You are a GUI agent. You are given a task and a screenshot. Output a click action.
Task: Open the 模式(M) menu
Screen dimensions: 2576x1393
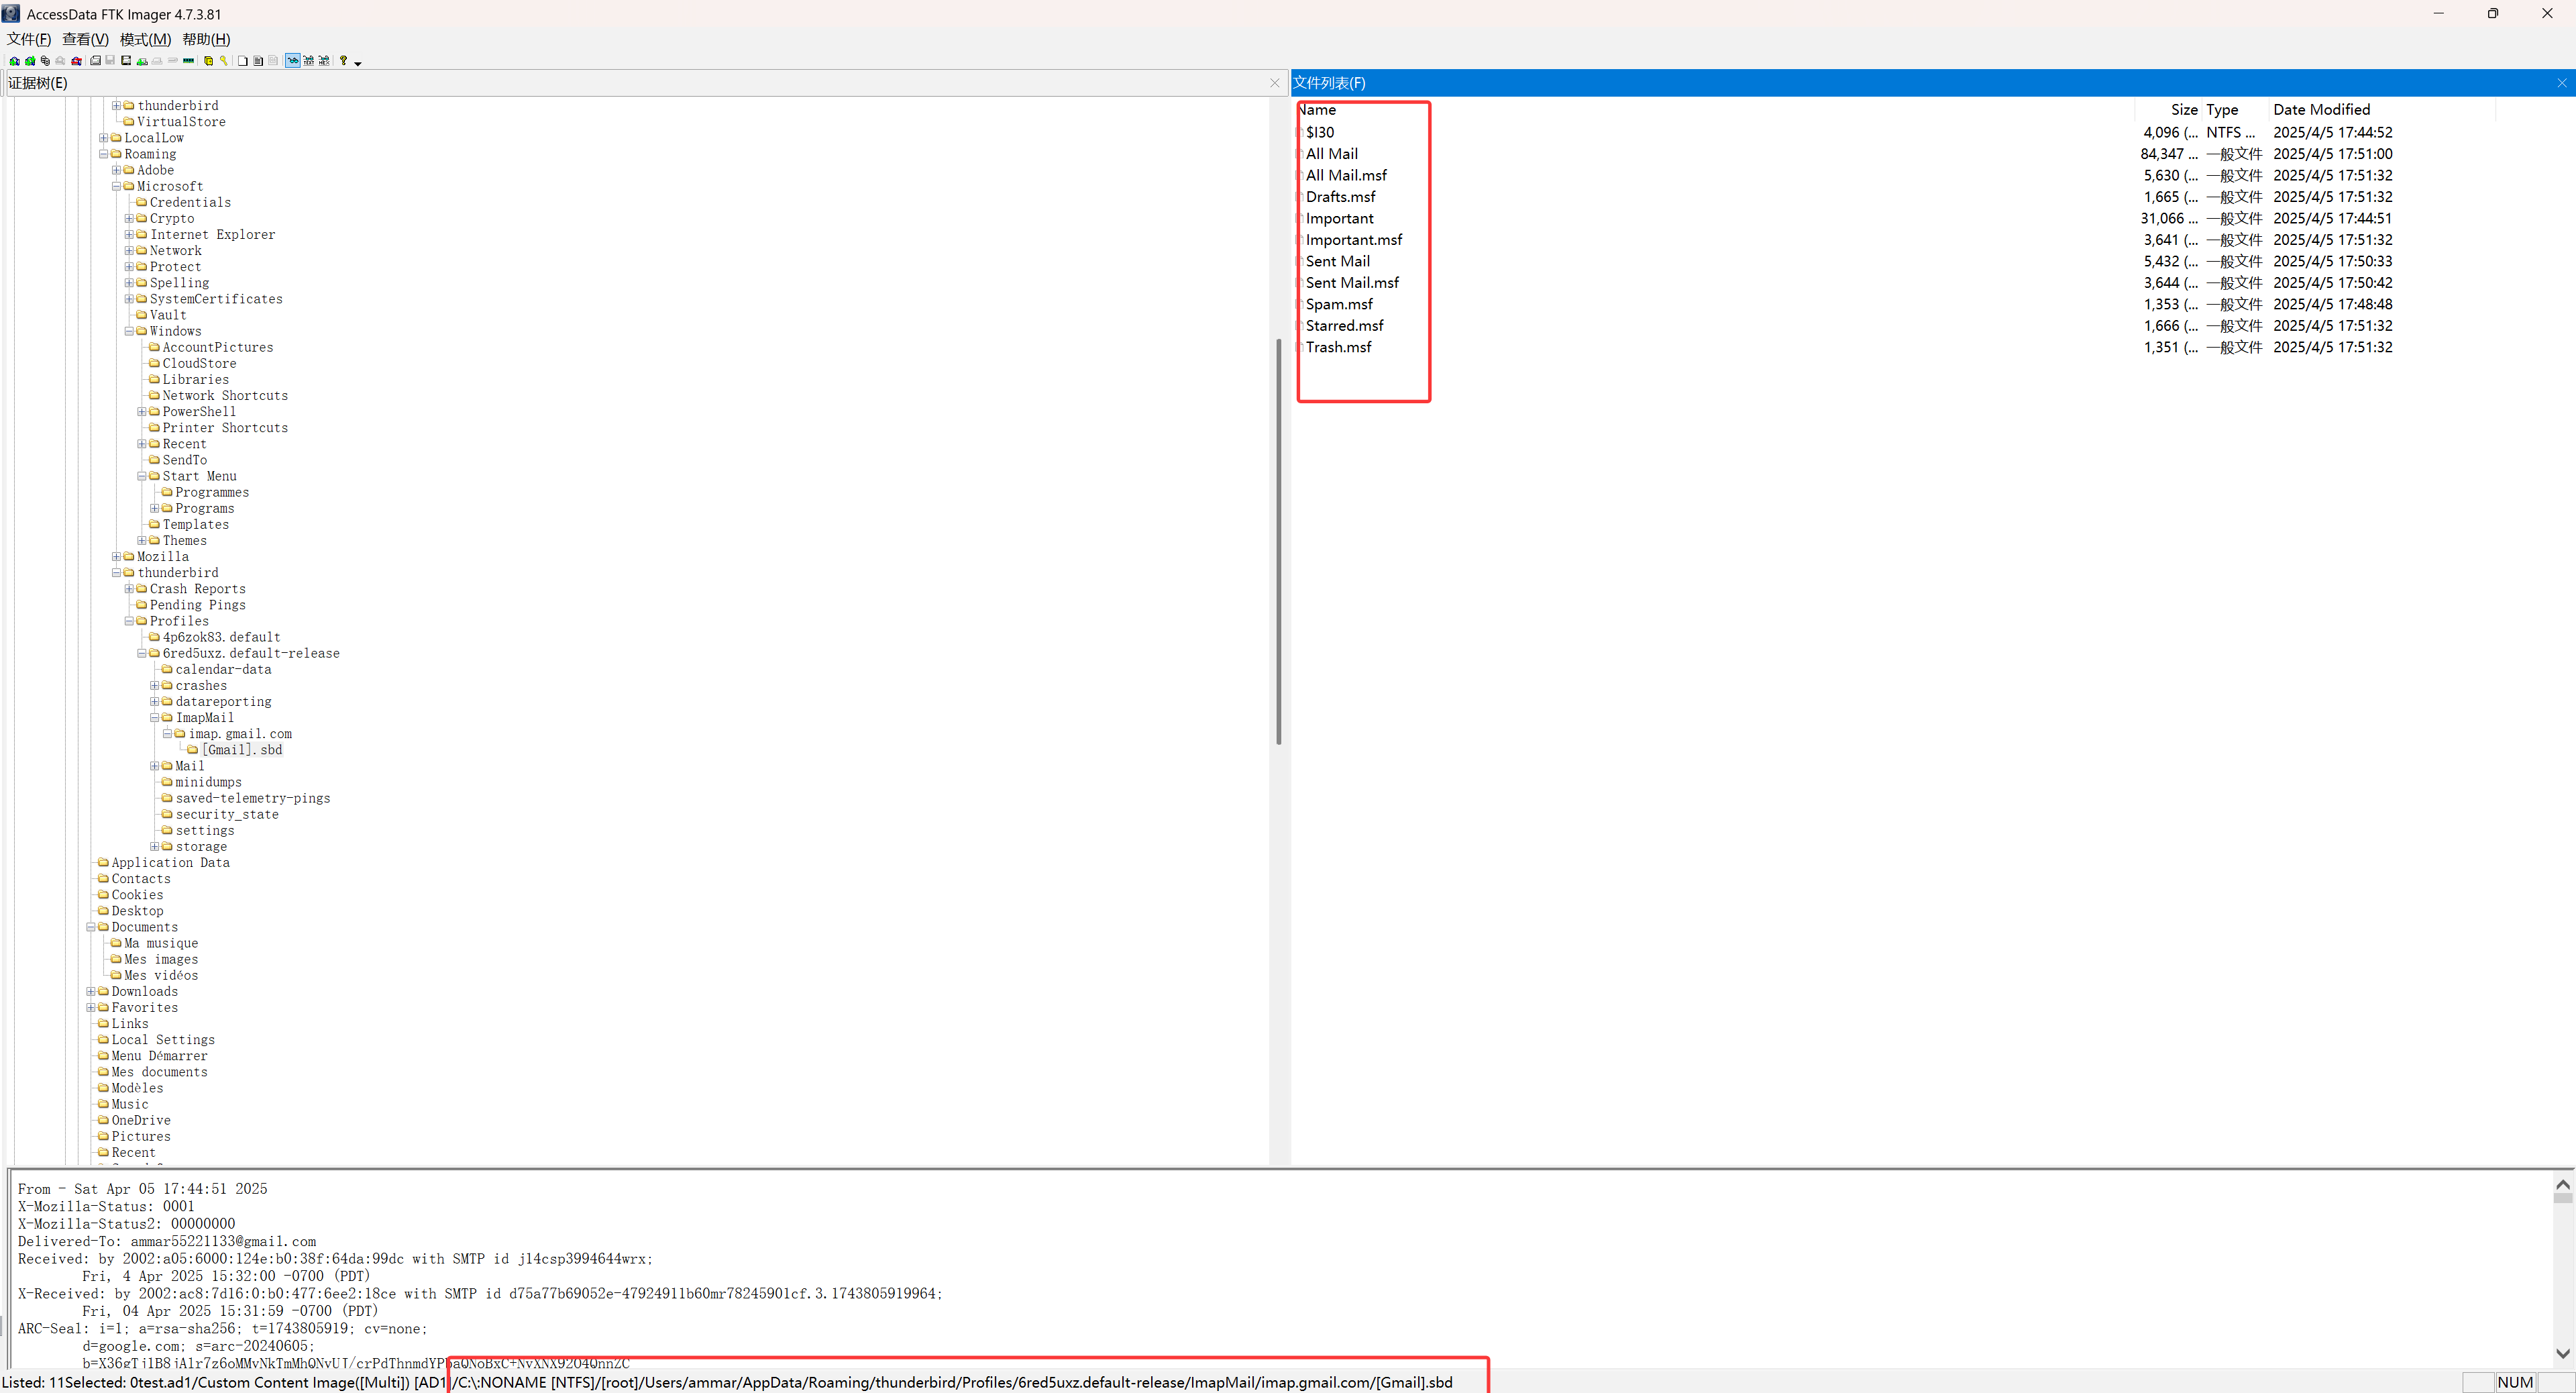[145, 39]
